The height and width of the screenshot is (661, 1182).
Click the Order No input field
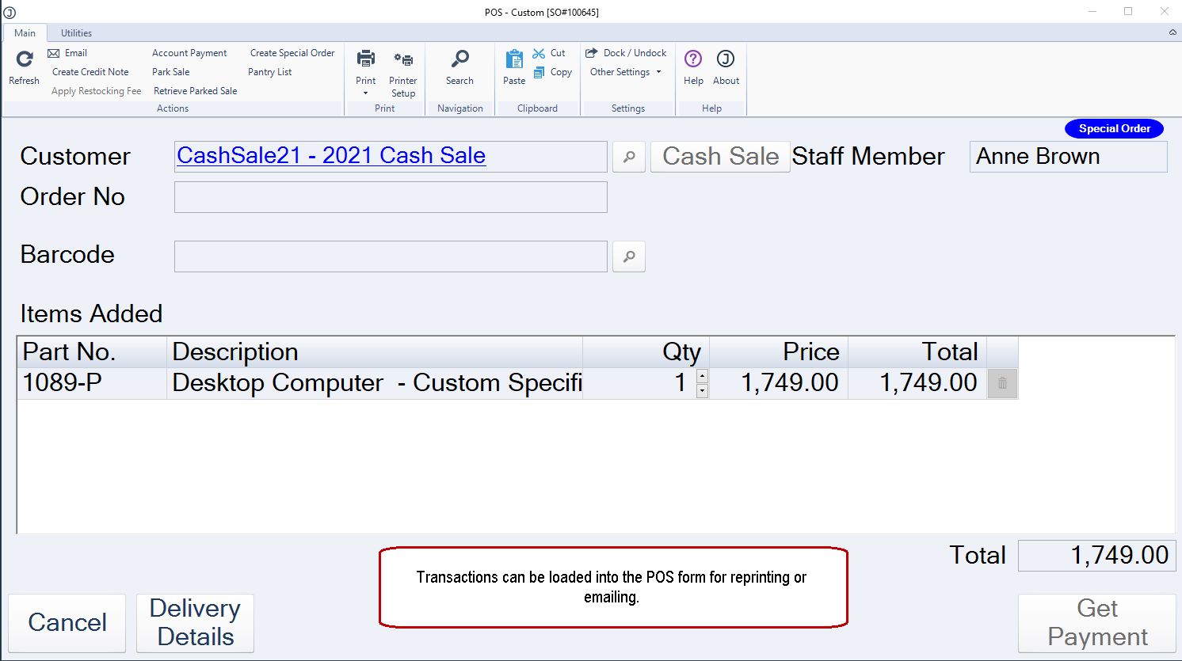[x=391, y=197]
